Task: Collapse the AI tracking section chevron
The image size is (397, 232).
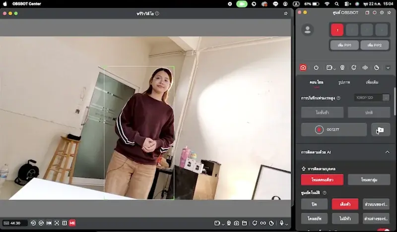Action: pos(387,152)
